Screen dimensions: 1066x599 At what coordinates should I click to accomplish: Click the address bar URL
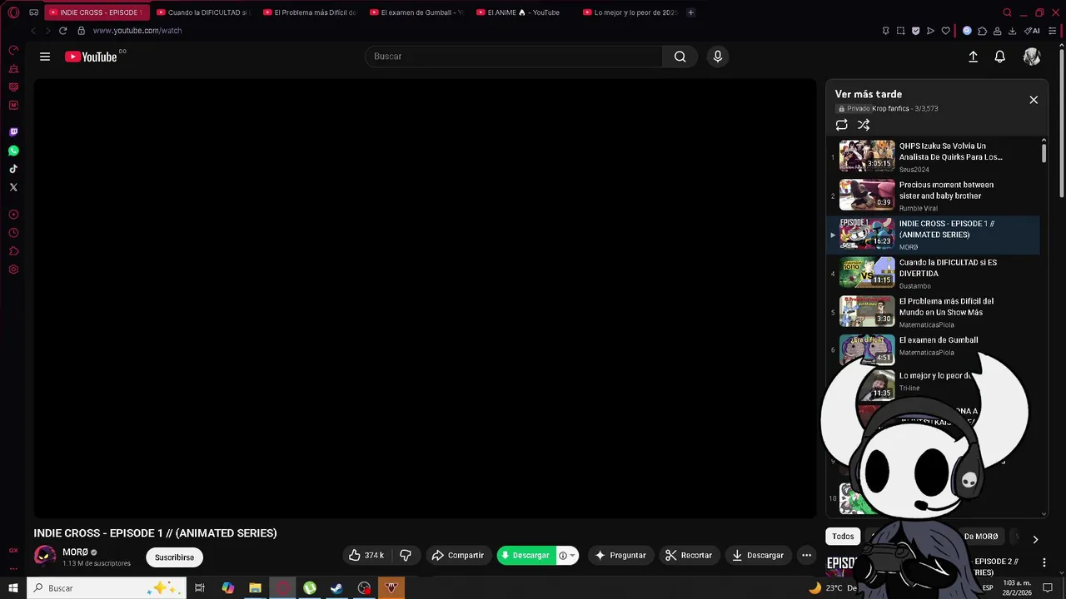[137, 31]
